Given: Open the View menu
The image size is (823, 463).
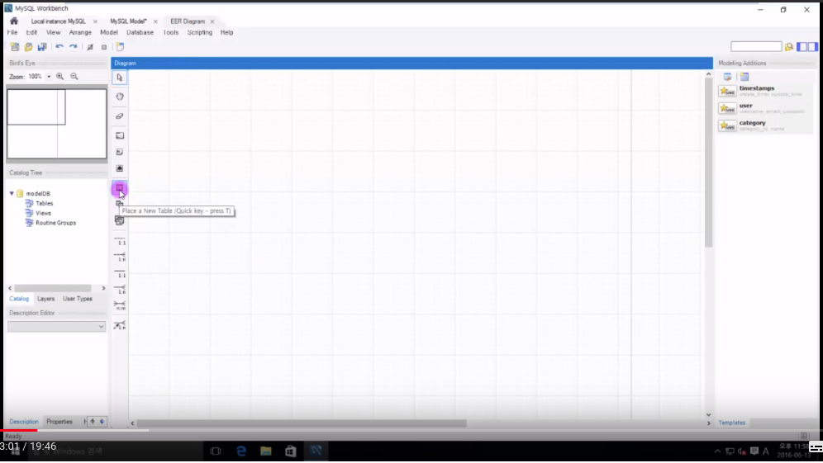Looking at the screenshot, I should tap(53, 32).
